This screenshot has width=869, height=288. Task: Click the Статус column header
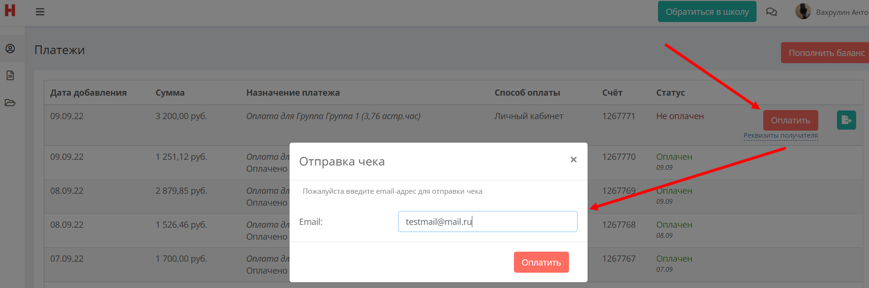point(670,92)
